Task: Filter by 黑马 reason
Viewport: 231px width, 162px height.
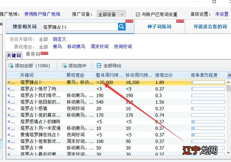Action: click(57, 46)
